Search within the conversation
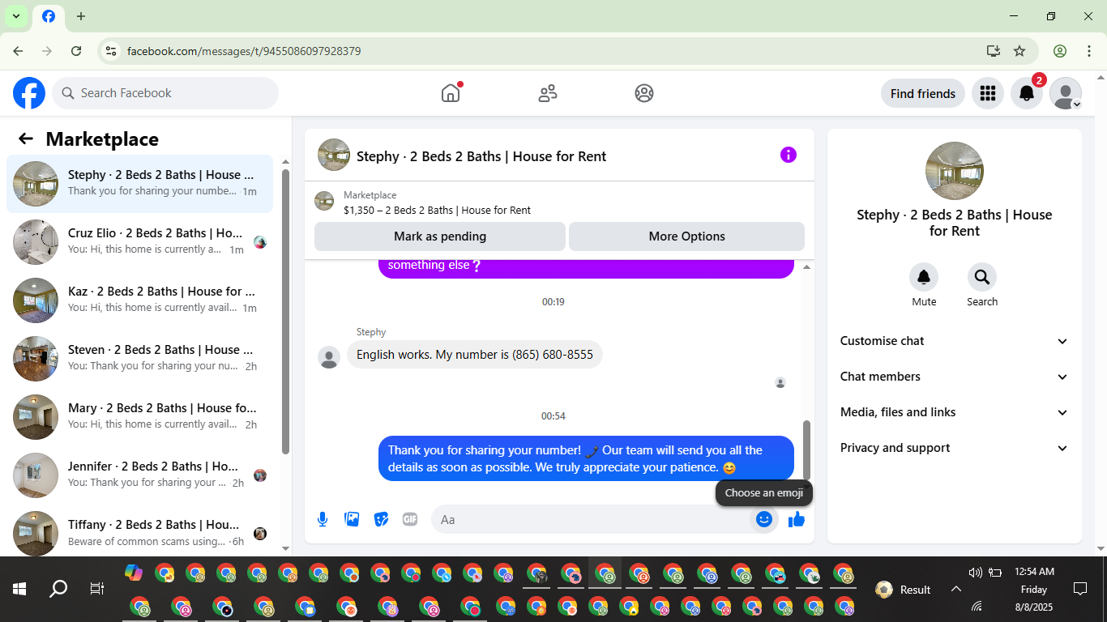The height and width of the screenshot is (622, 1107). point(982,277)
